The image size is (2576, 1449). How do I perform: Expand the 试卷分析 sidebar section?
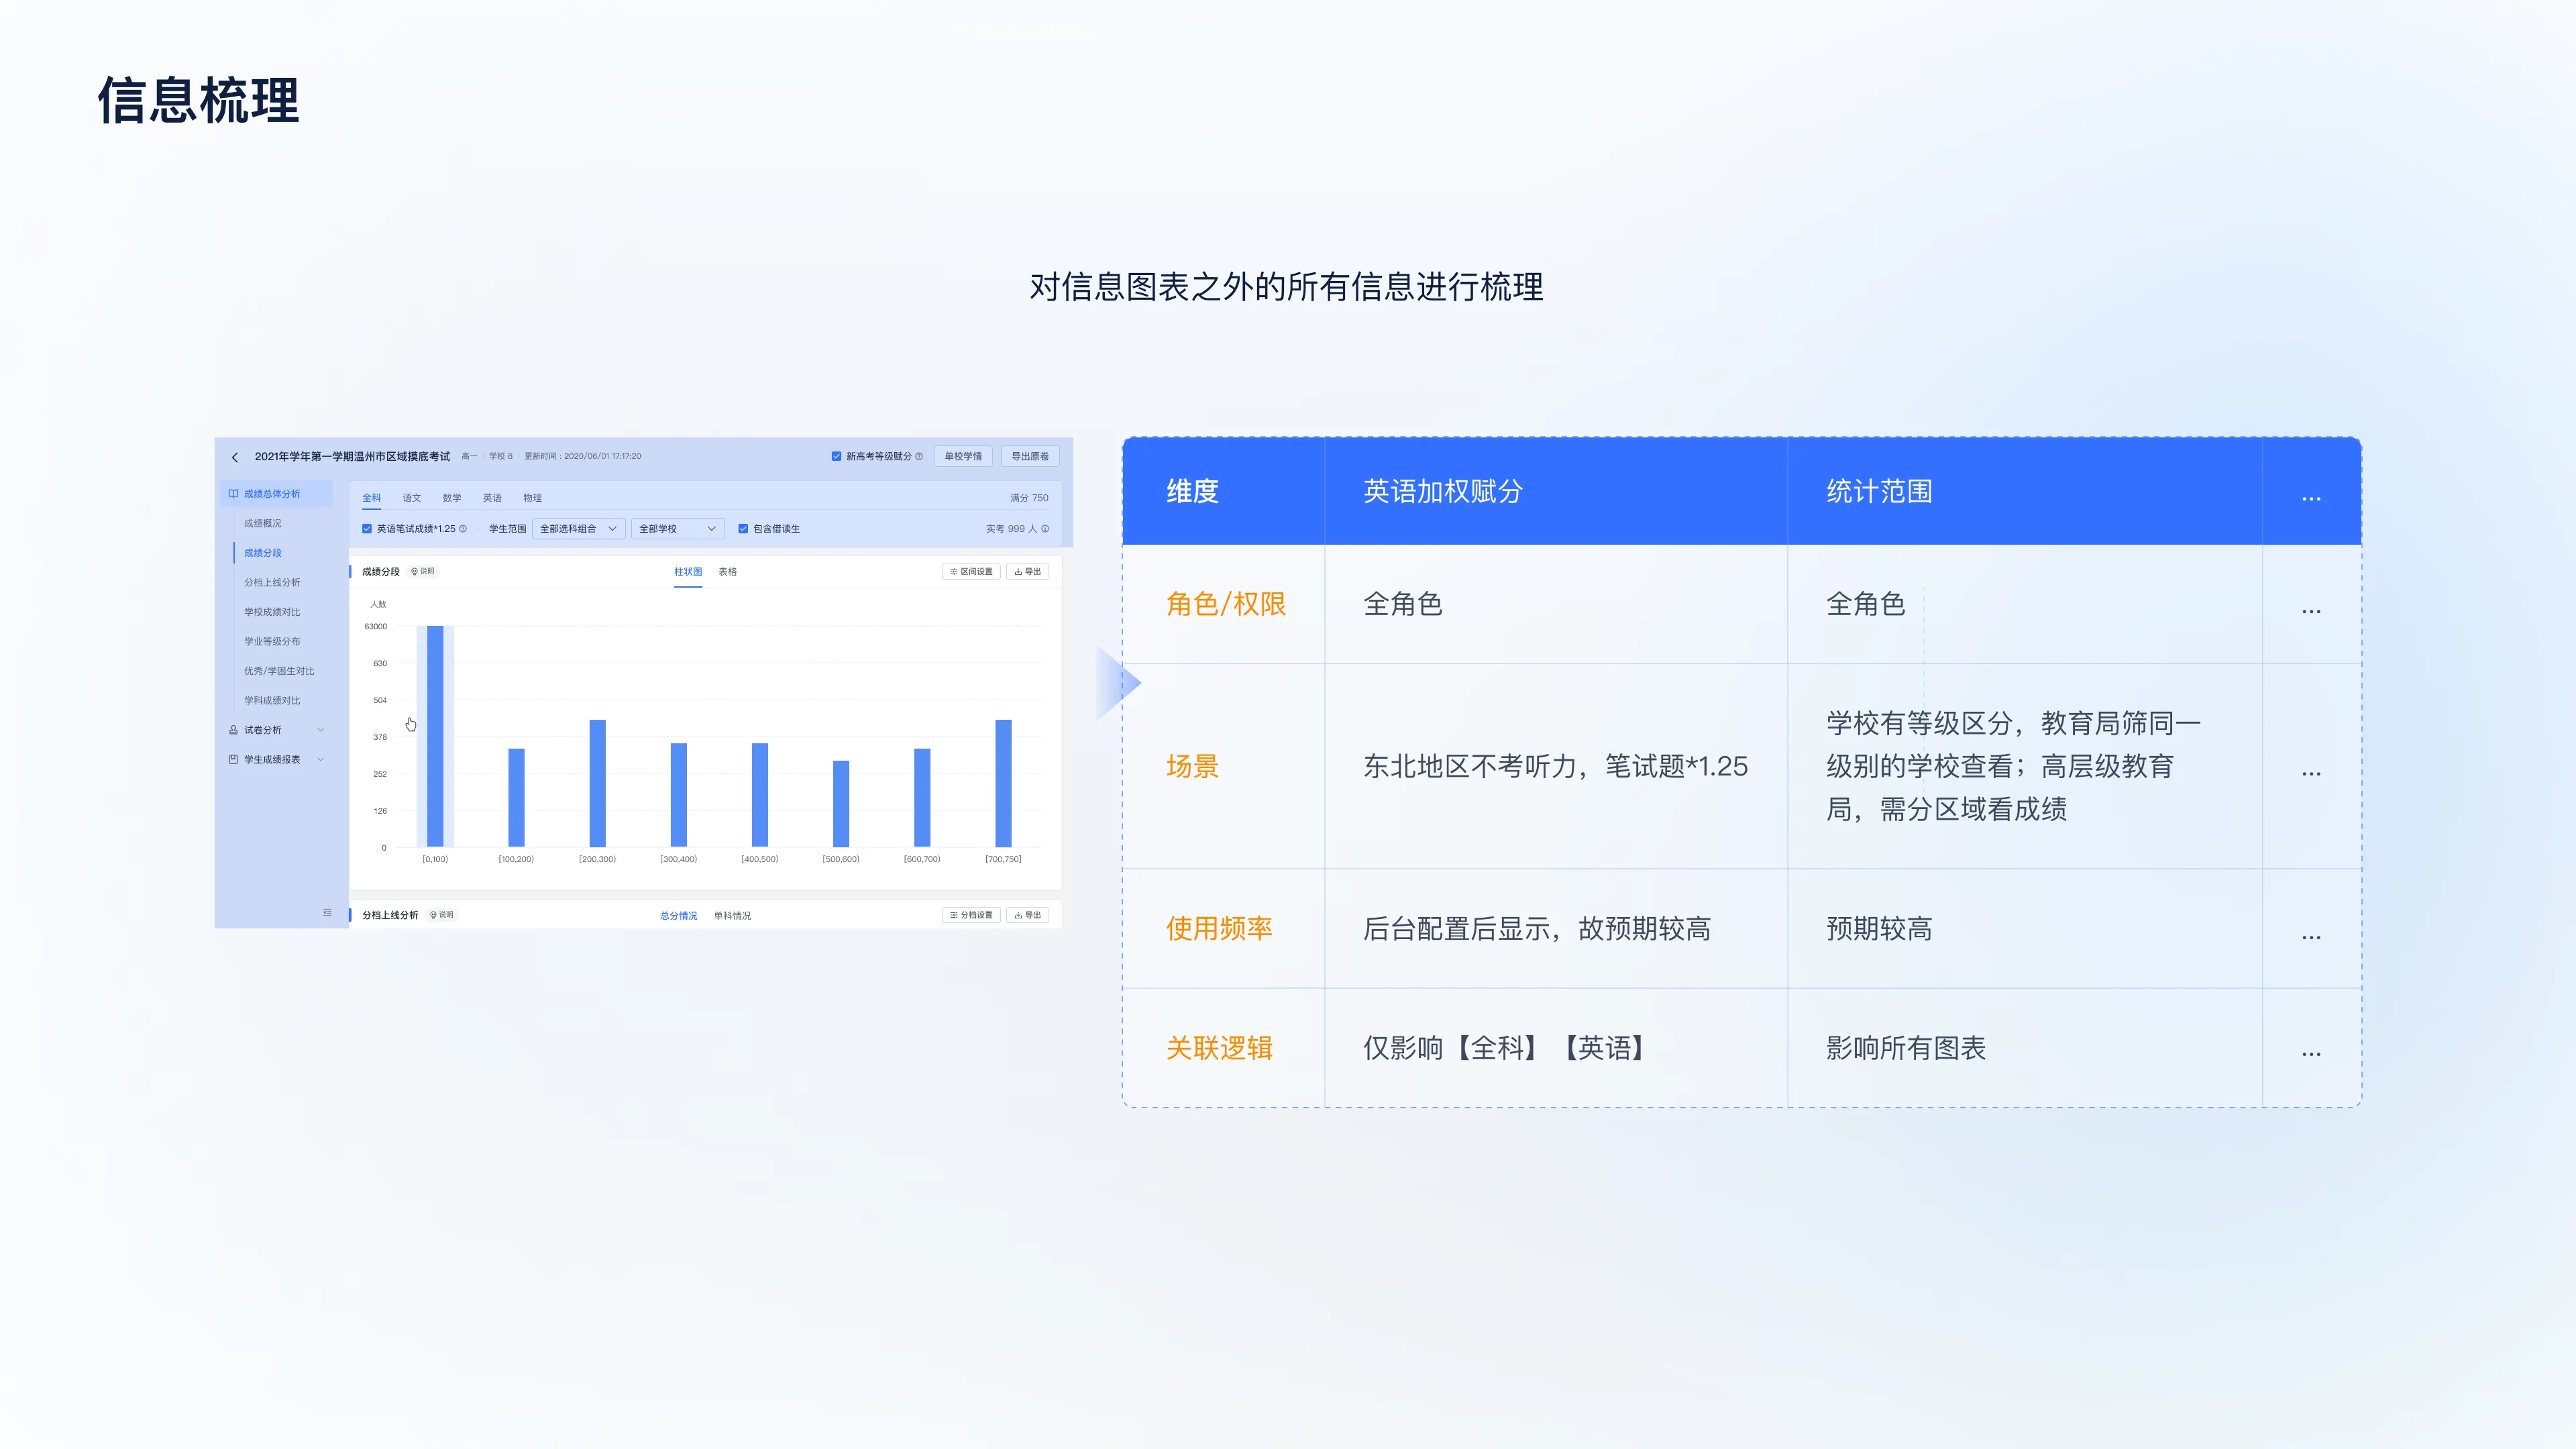pos(320,729)
